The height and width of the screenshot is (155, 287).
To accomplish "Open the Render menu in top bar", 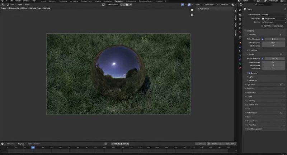I will tap(18, 1).
